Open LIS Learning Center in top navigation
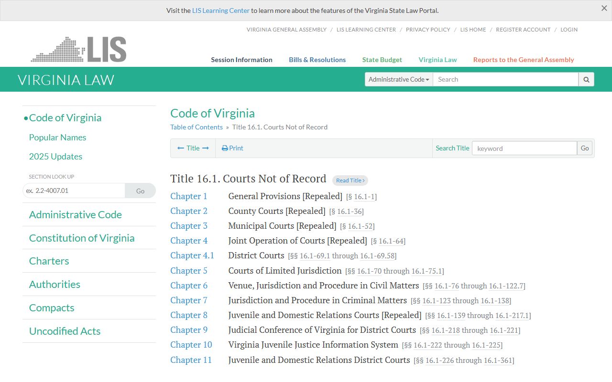Screen dimensions: 612x382 click(366, 30)
